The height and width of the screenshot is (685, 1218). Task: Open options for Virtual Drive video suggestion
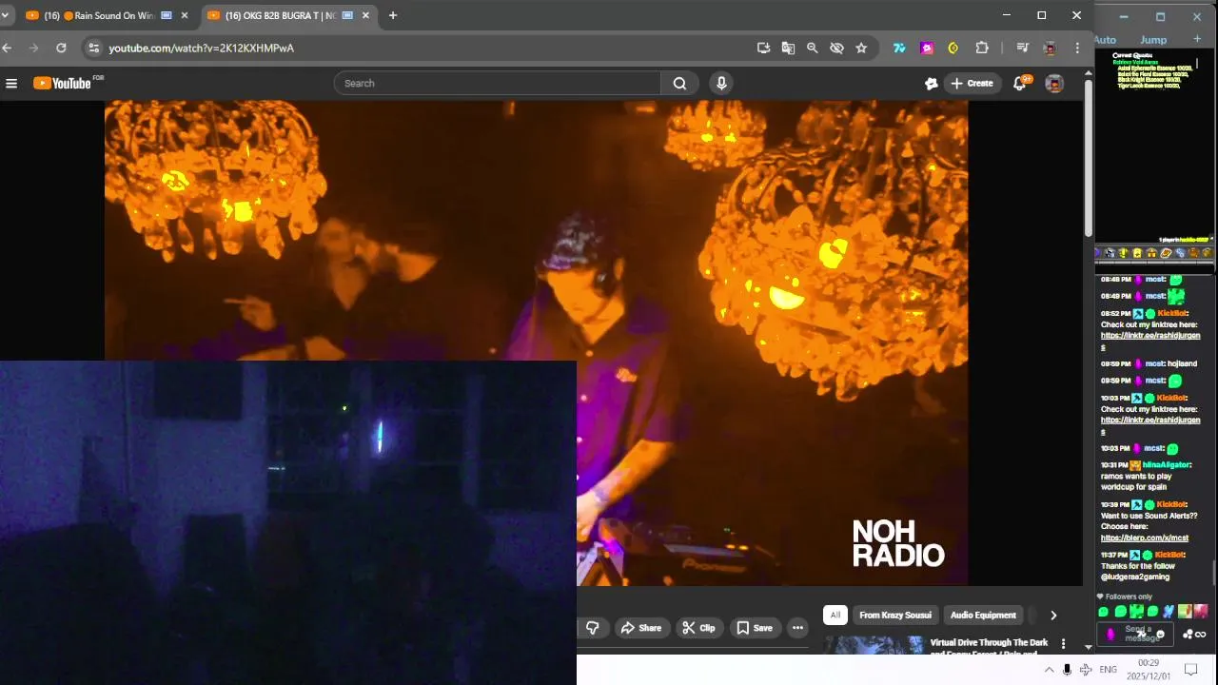(x=1063, y=644)
